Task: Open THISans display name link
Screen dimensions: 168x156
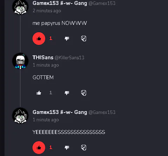Action: [x=43, y=57]
